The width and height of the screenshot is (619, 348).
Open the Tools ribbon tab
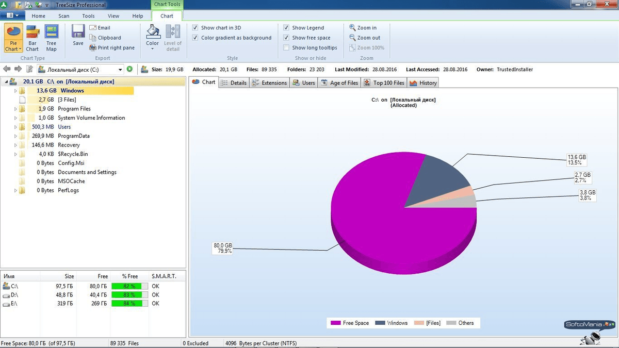click(88, 16)
